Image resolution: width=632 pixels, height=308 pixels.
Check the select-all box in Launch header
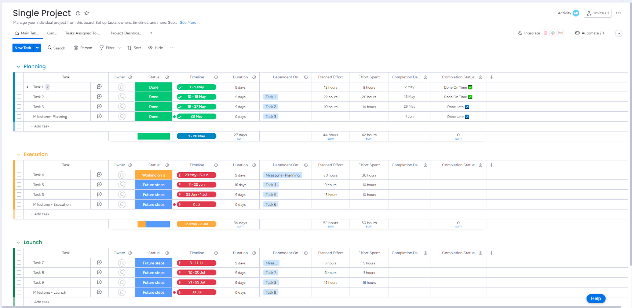(19, 253)
